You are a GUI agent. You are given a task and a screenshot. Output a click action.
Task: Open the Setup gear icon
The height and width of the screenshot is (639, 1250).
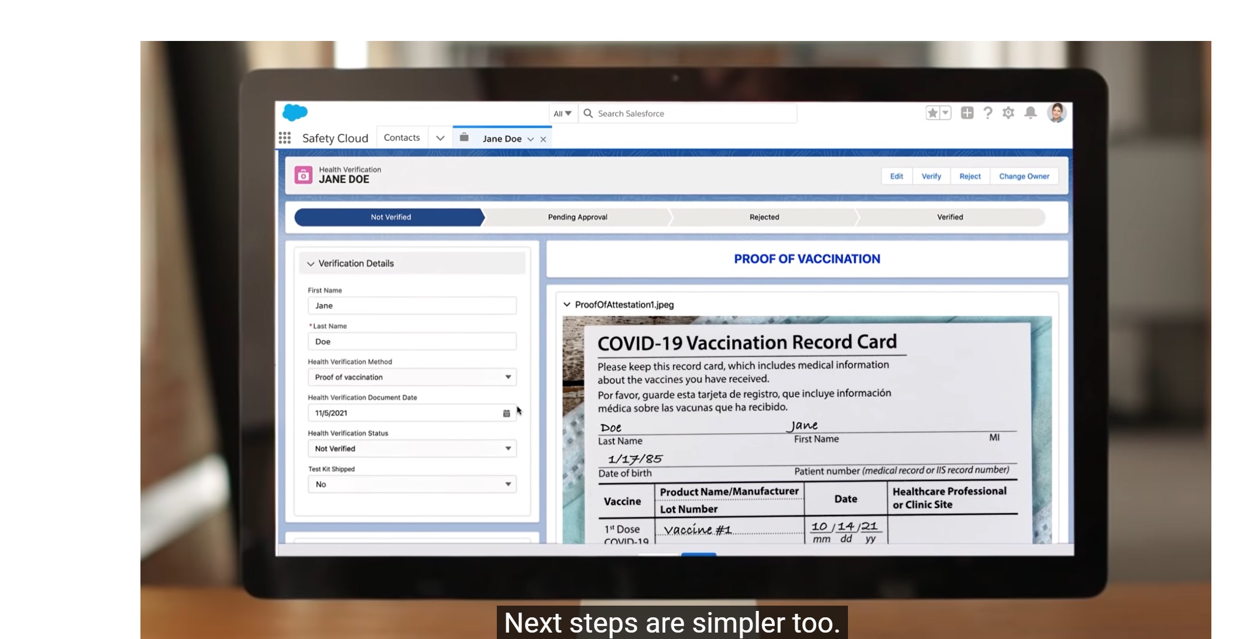[x=1008, y=113]
